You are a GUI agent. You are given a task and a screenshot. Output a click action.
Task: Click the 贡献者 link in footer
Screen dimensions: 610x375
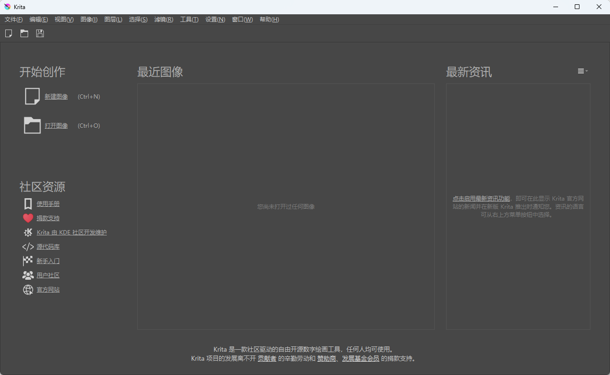coord(267,359)
